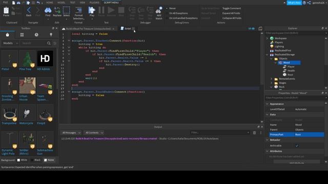Collapse the ribbon with the up chevron

[284, 3]
